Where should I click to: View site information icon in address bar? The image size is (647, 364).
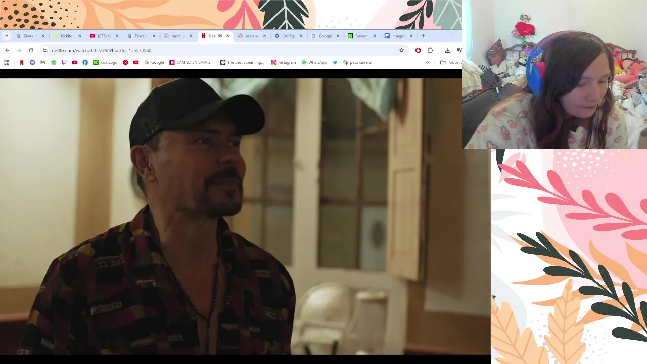(45, 50)
